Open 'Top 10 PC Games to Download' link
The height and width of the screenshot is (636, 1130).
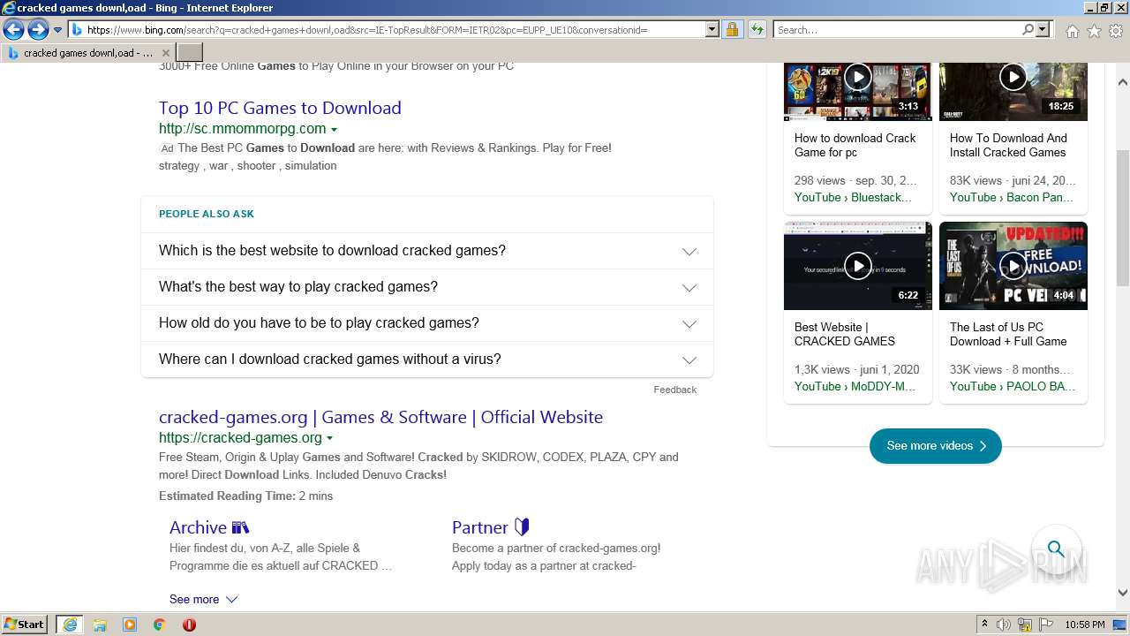[x=280, y=108]
